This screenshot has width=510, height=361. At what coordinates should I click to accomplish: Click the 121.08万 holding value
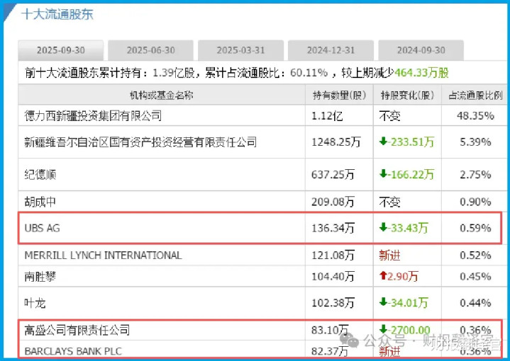(x=333, y=256)
